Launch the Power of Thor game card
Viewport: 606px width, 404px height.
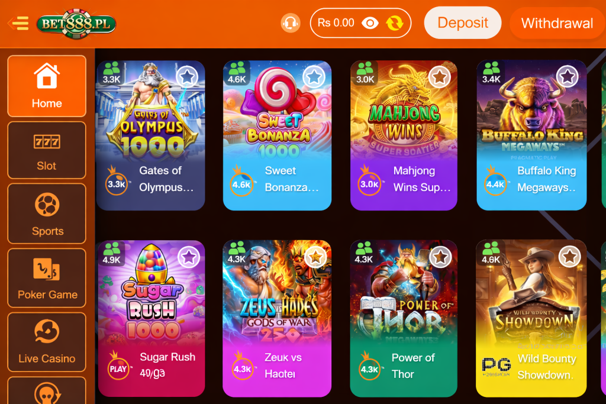[x=404, y=318]
